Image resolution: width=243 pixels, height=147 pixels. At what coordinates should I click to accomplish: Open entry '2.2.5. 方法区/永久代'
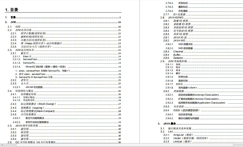click(66, 47)
